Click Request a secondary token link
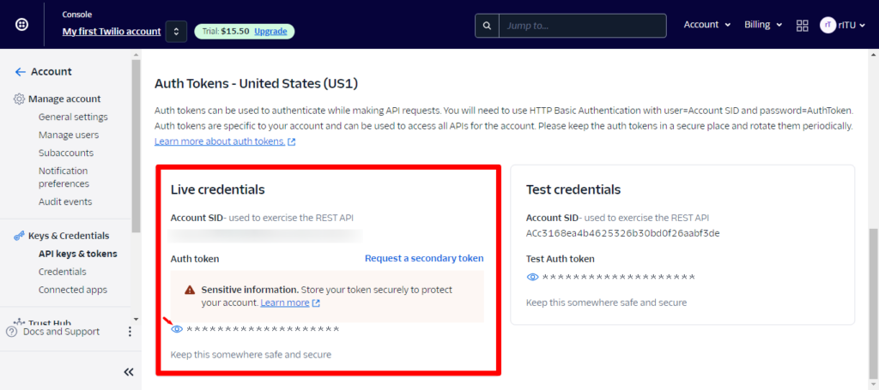Screen dimensions: 879x390 [424, 258]
